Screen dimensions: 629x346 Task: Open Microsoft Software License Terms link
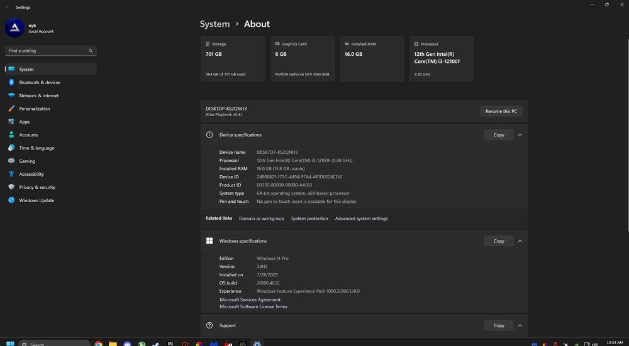(x=253, y=307)
